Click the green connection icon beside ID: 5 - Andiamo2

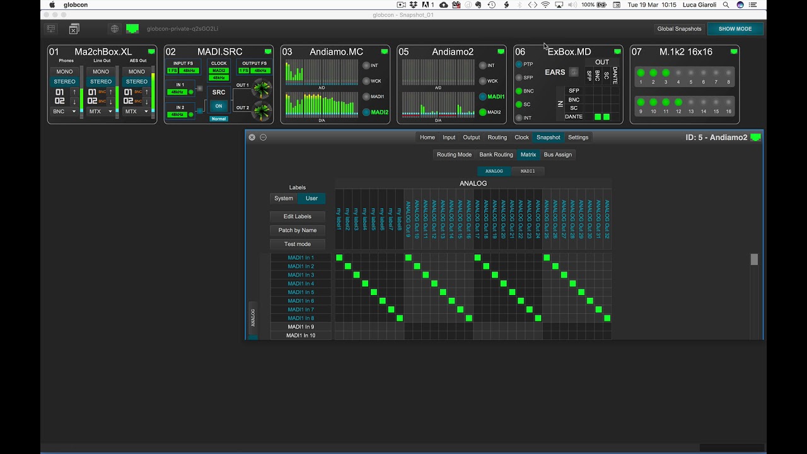coord(755,137)
